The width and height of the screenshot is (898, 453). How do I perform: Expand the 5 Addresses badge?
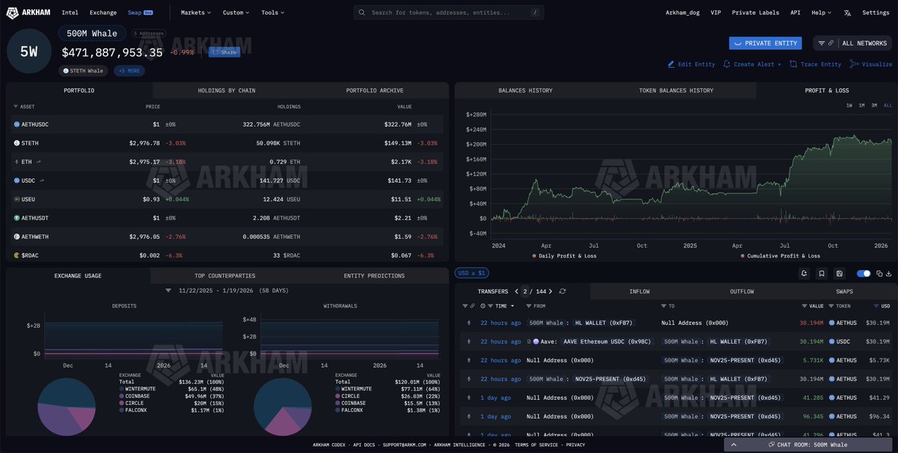[149, 34]
